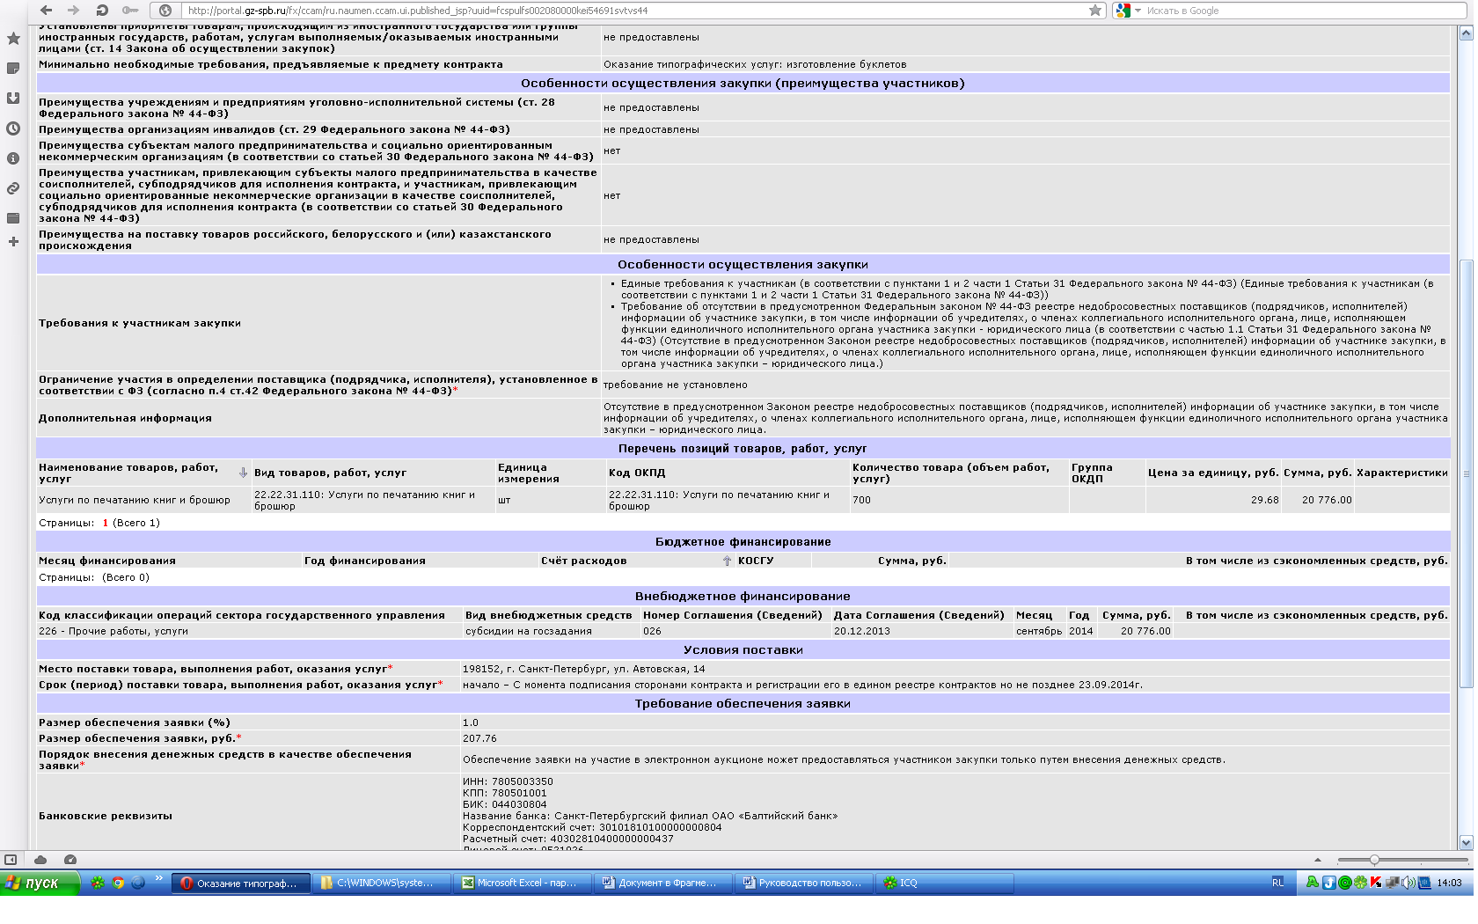Select the quantity cell 700
This screenshot has width=1478, height=924.
pyautogui.click(x=959, y=500)
